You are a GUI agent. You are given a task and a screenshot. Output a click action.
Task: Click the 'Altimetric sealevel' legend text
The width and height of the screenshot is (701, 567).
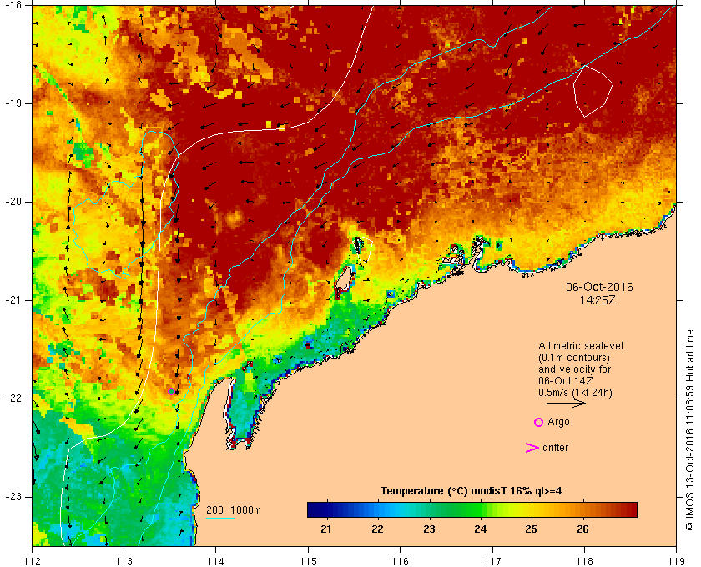pos(581,346)
